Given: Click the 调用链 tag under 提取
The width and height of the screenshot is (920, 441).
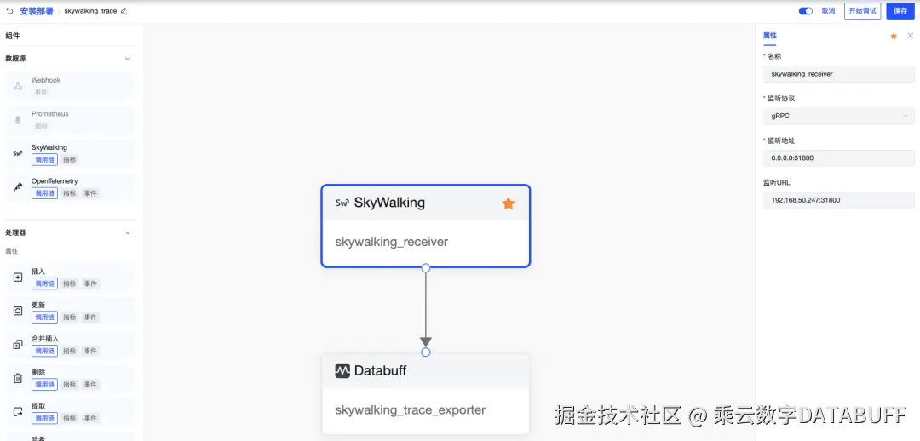Looking at the screenshot, I should click(x=44, y=418).
